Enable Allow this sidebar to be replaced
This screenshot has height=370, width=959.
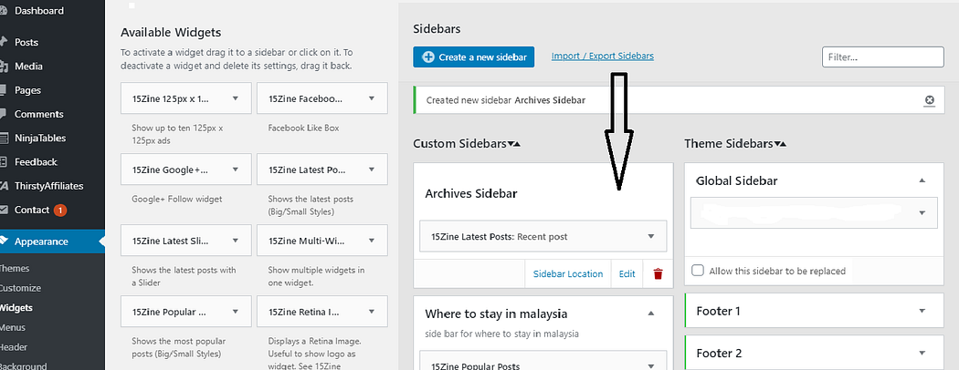697,271
